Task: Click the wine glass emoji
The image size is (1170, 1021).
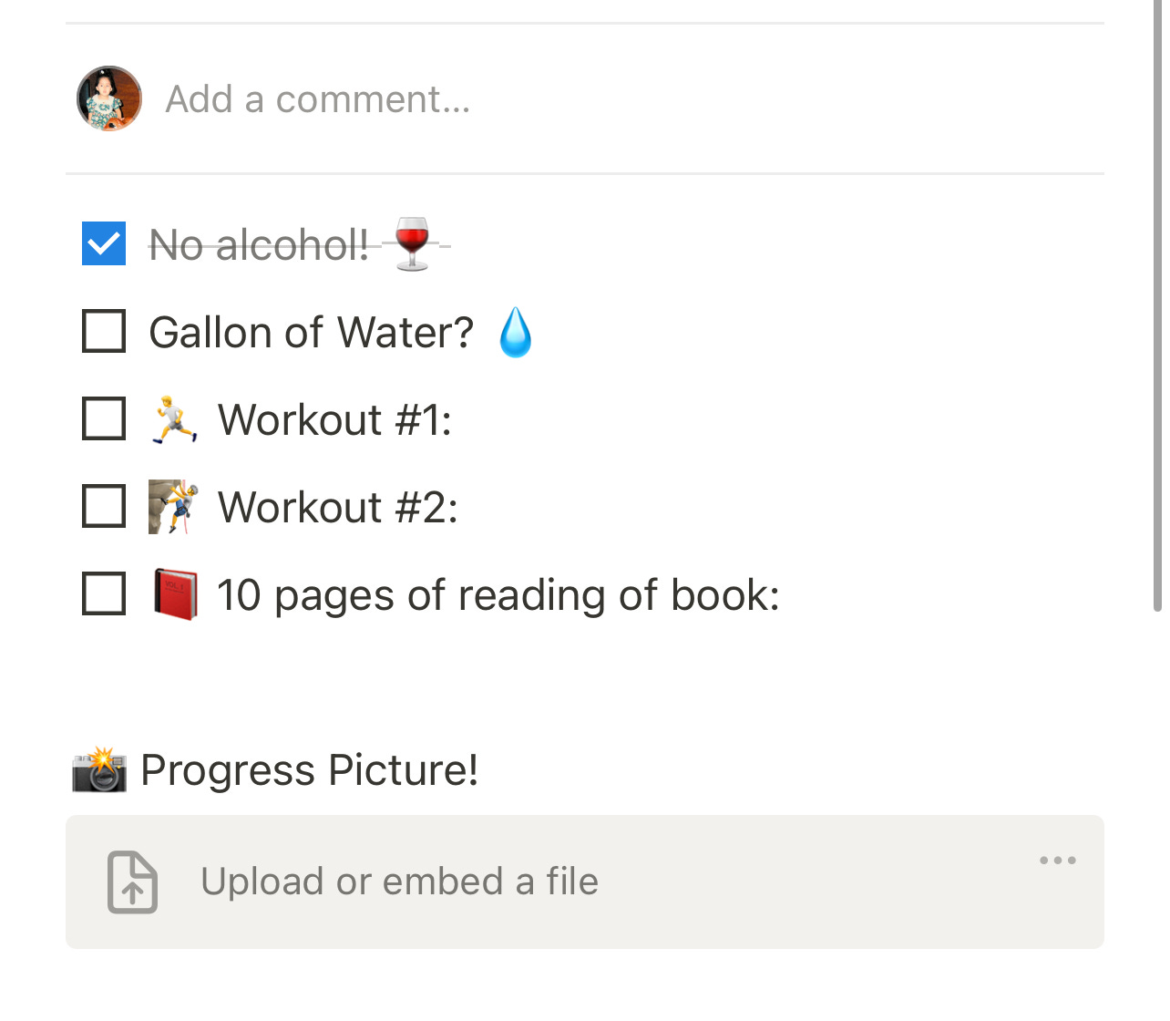Action: pos(412,243)
